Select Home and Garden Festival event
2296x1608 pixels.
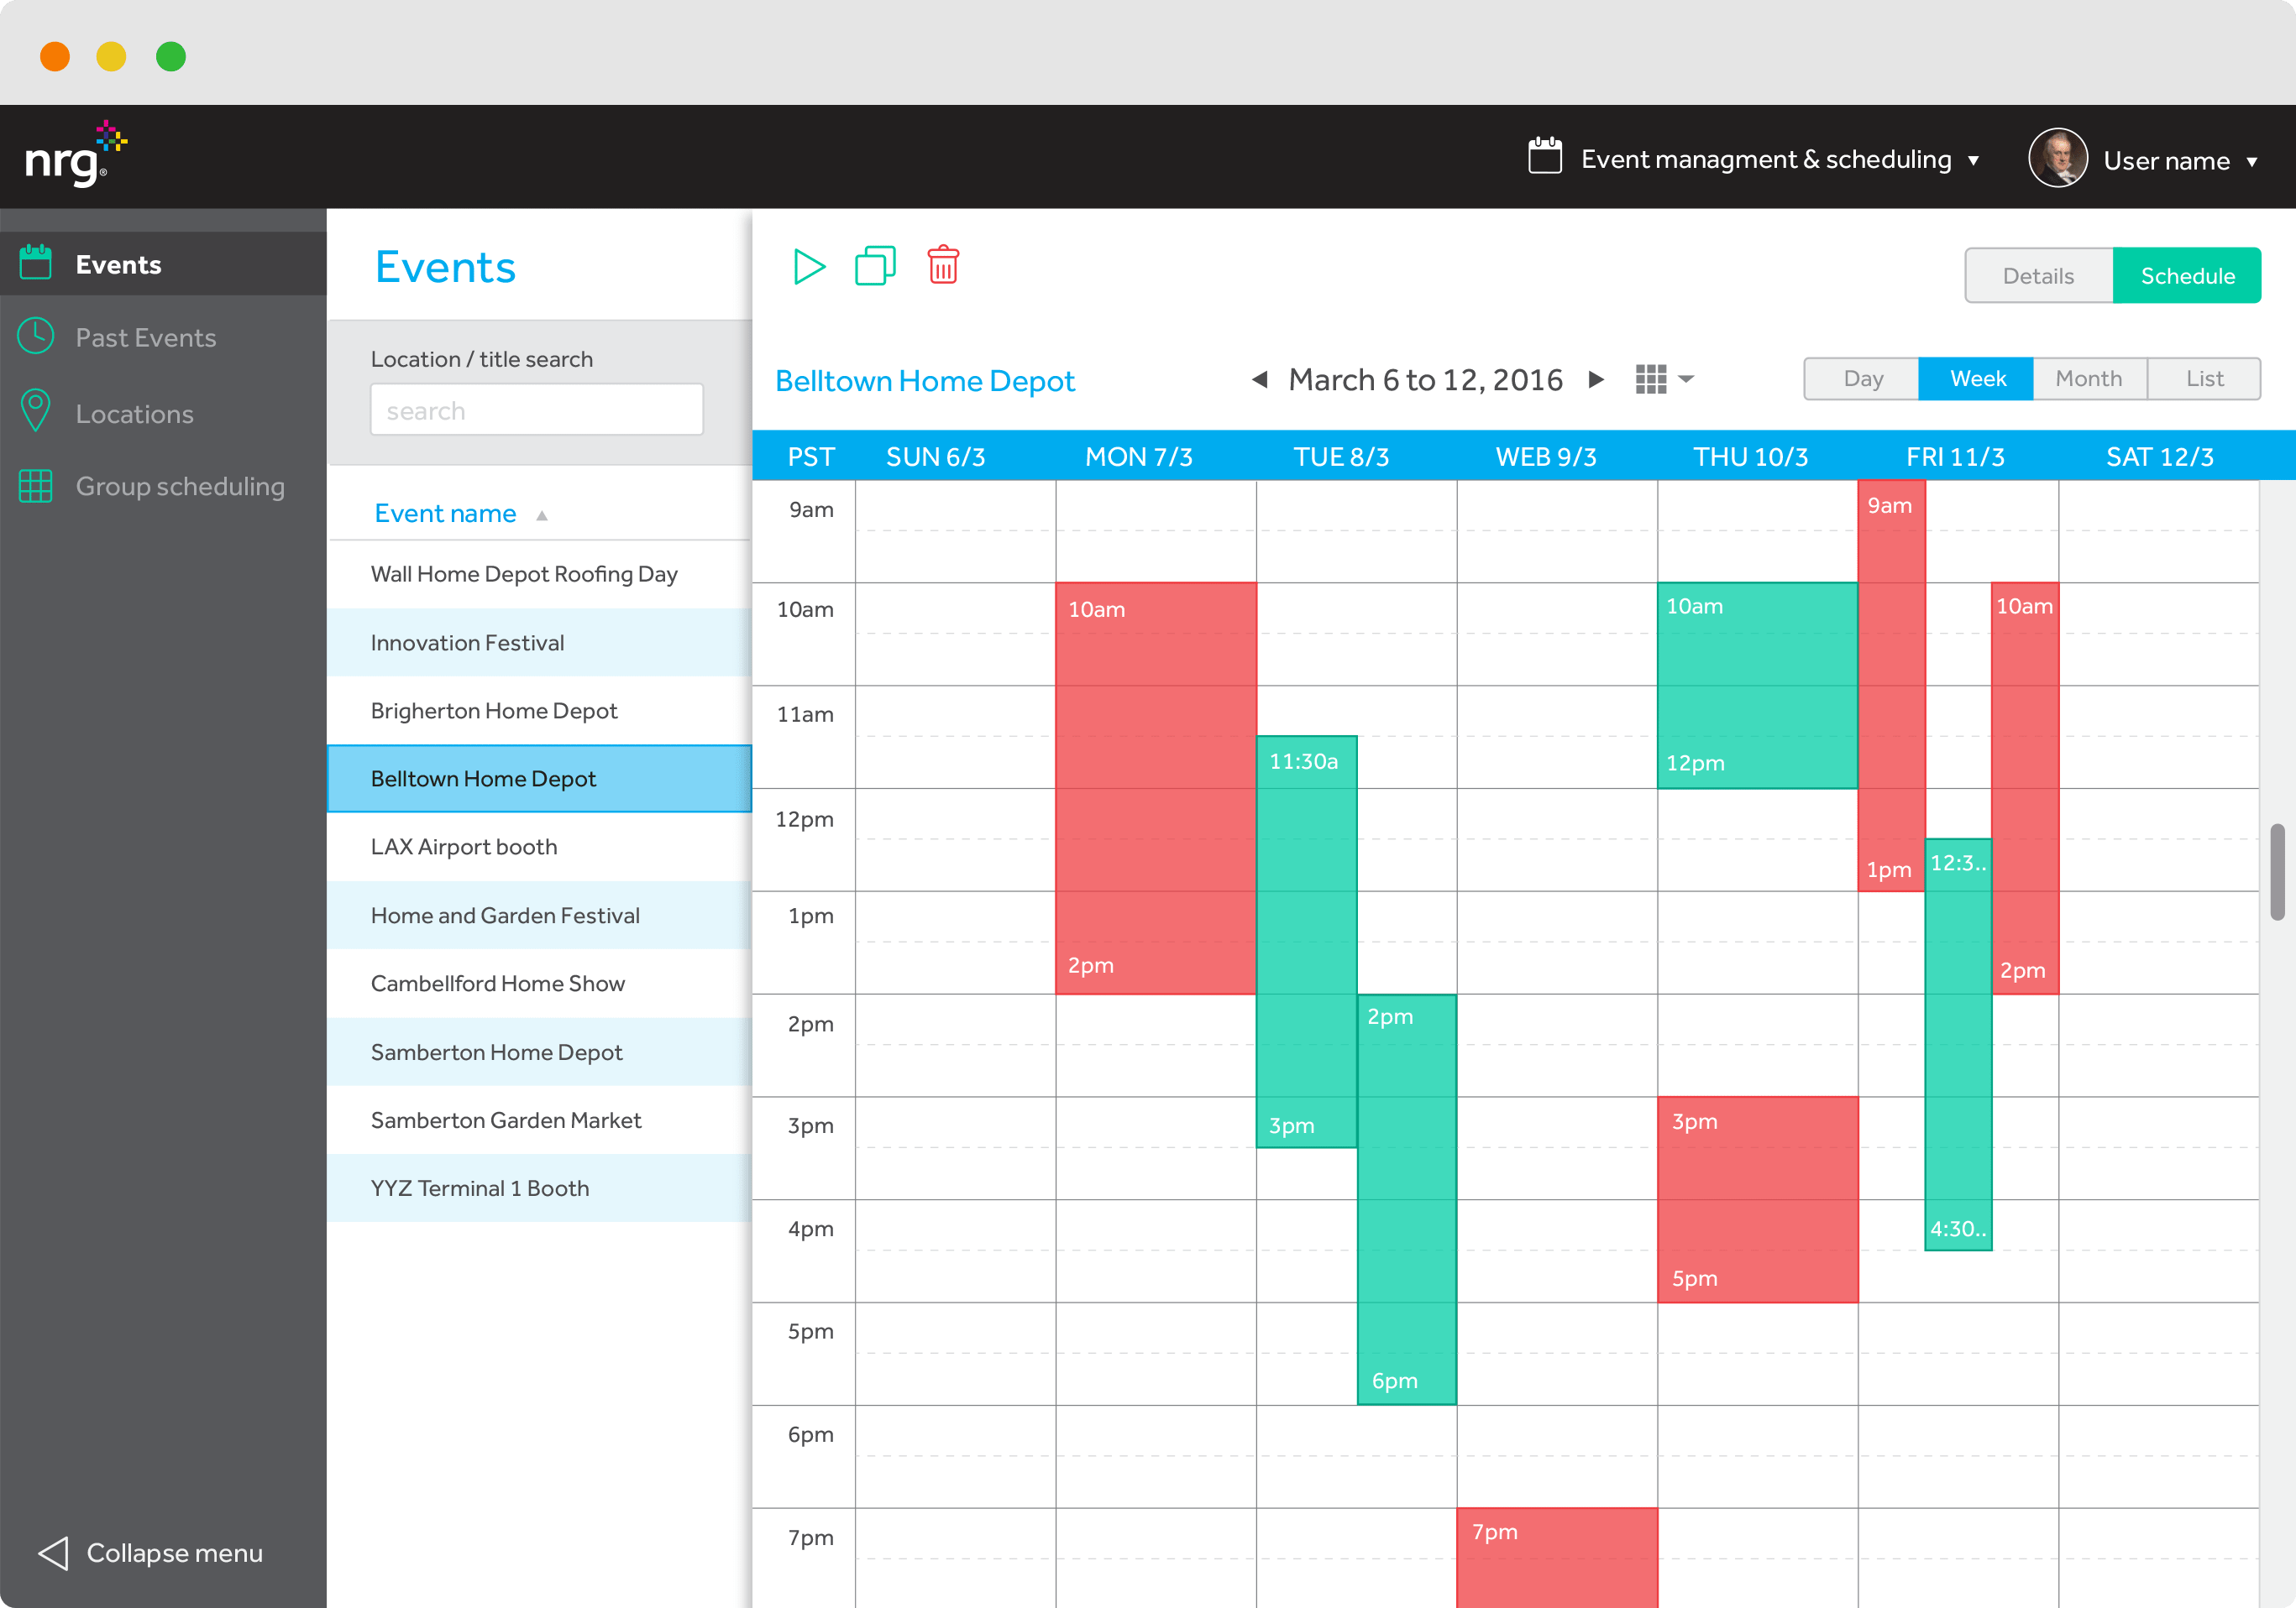pos(540,916)
